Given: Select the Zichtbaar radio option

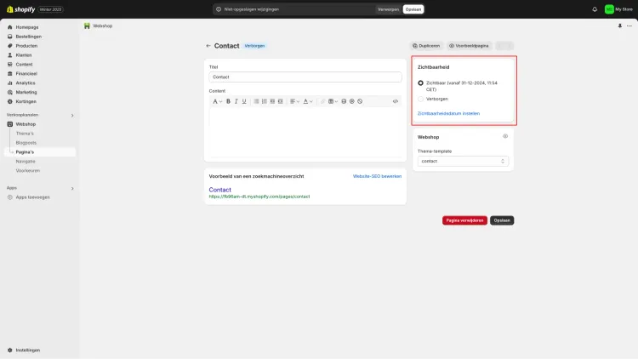Looking at the screenshot, I should [x=421, y=83].
